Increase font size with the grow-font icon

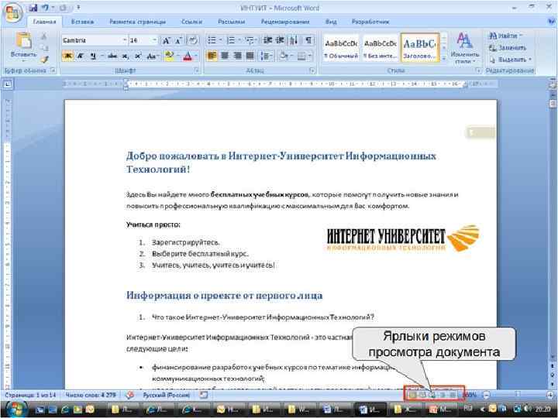tap(166, 40)
